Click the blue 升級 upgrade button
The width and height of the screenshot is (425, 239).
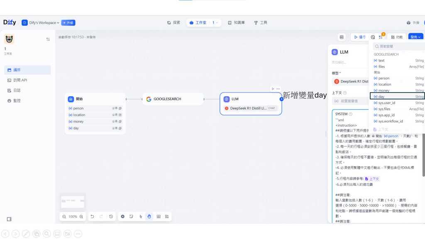pos(68,23)
